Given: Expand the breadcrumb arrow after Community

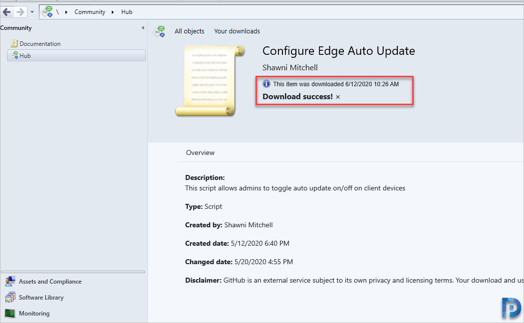Looking at the screenshot, I should point(113,12).
